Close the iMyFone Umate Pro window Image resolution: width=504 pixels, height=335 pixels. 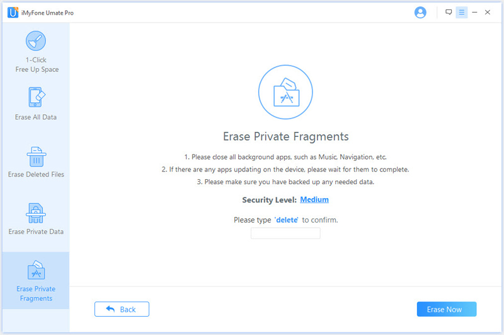[x=487, y=12]
